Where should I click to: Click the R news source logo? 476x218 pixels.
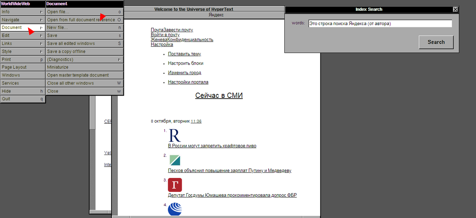click(x=175, y=135)
